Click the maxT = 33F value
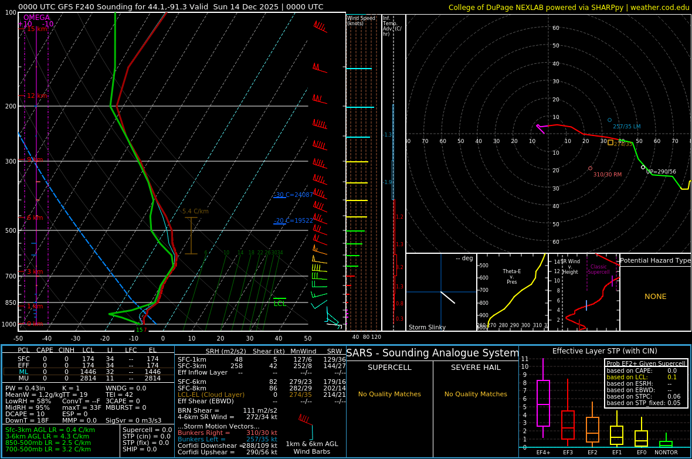This screenshot has width=692, height=459. pyautogui.click(x=82, y=407)
